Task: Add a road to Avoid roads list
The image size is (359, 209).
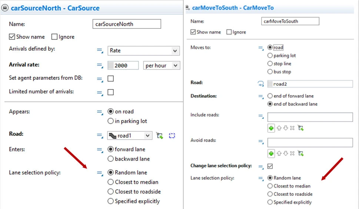Action: tap(271, 153)
